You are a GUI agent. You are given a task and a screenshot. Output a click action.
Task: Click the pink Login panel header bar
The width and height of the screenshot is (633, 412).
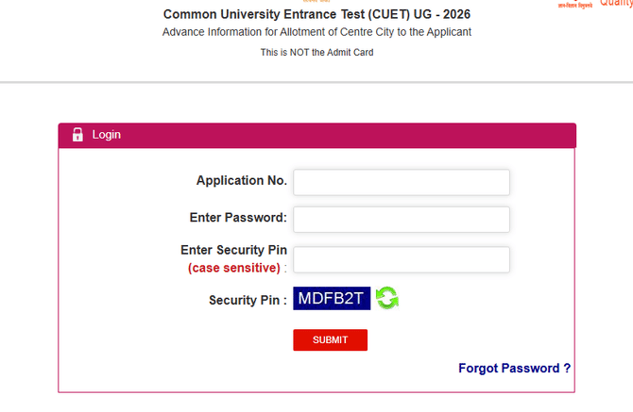point(331,135)
